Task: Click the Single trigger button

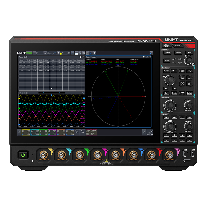Action: (167, 53)
